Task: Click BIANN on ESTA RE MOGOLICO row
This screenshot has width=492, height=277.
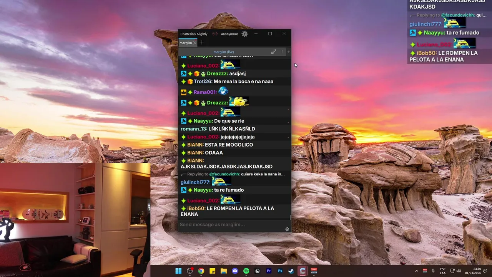Action: (195, 145)
